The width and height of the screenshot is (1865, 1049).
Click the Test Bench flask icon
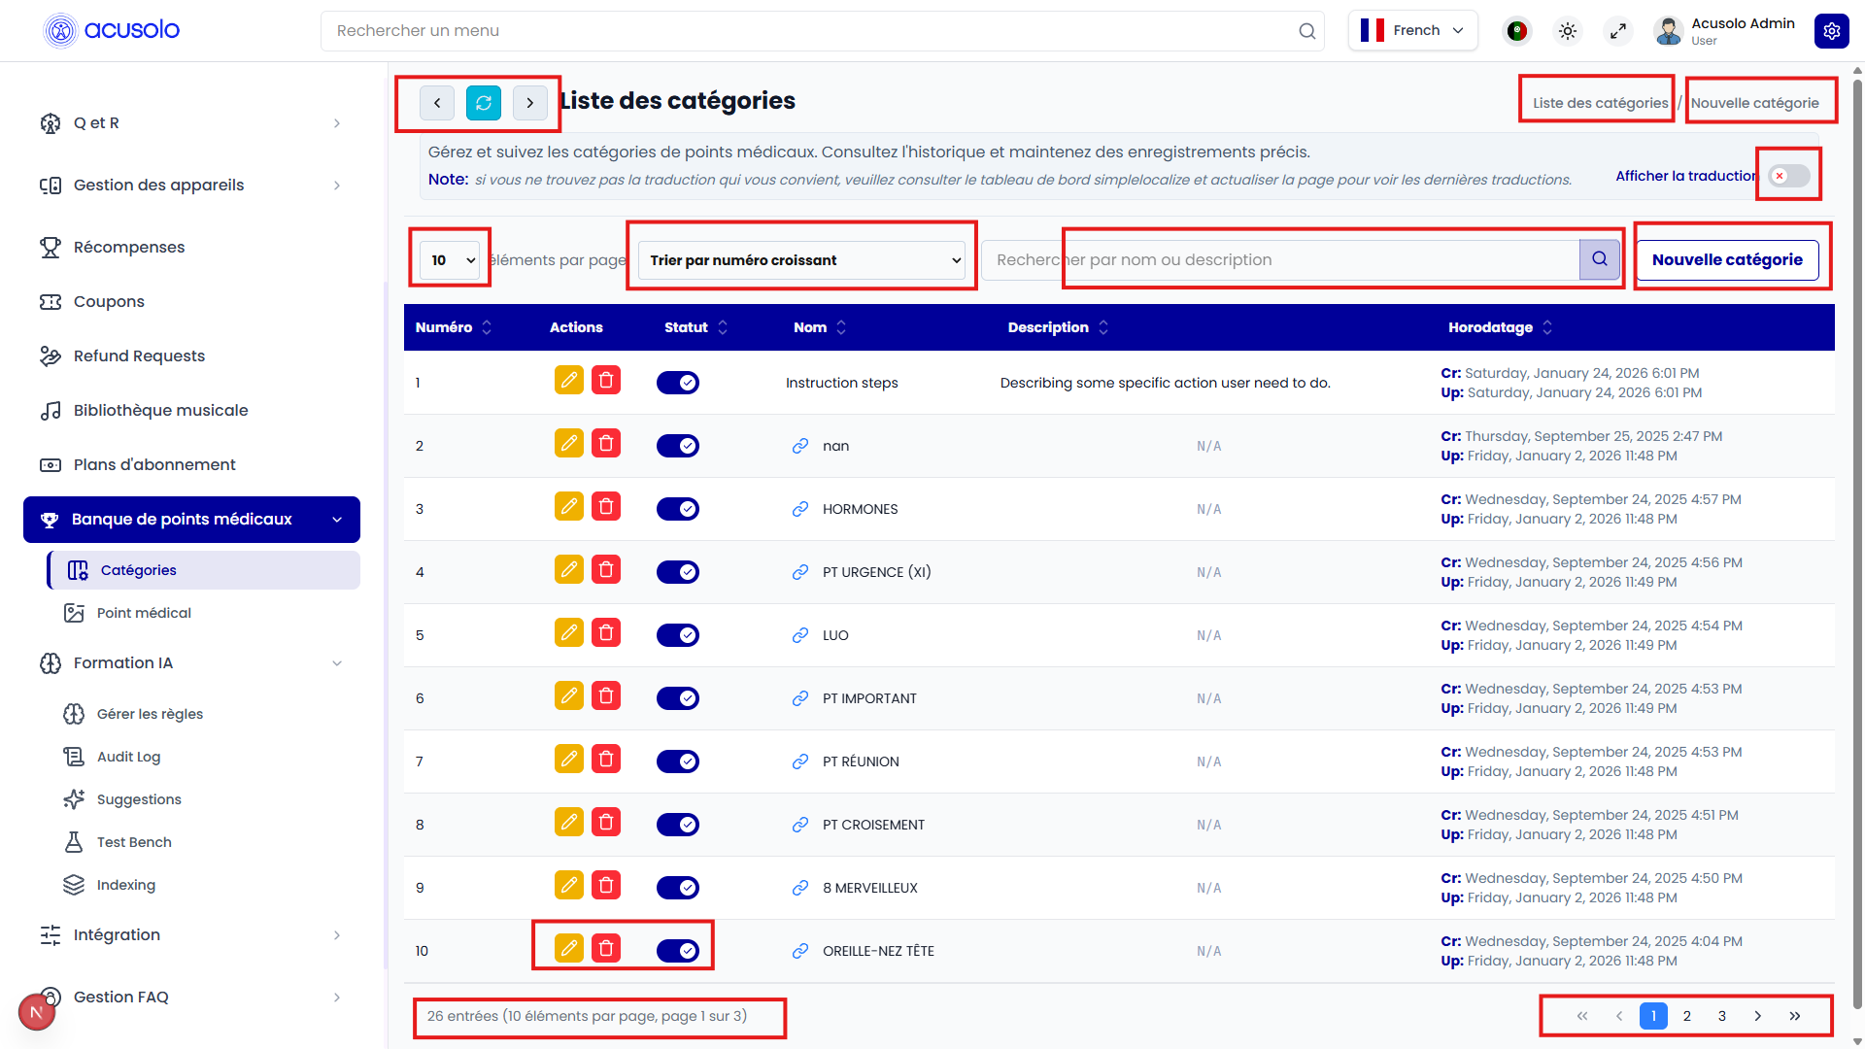click(74, 842)
